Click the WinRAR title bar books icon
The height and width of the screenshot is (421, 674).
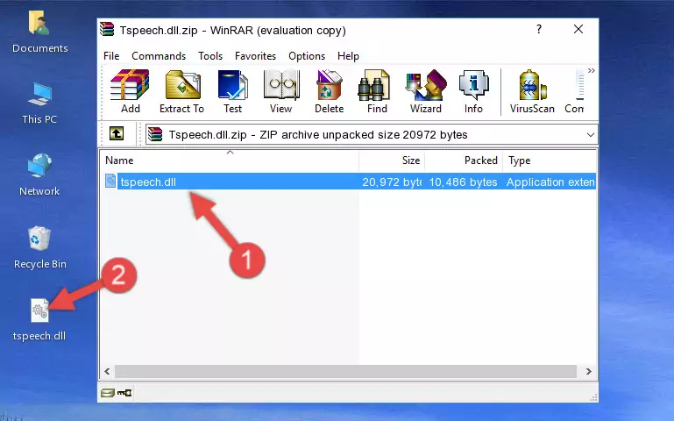107,30
